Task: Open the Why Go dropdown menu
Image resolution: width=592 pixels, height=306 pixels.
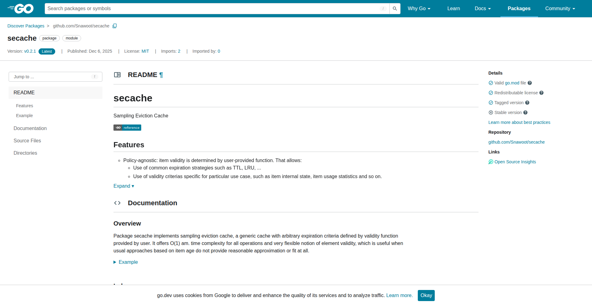Action: point(419,9)
